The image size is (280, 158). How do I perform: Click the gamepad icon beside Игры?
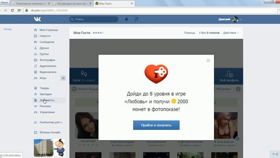(35, 78)
